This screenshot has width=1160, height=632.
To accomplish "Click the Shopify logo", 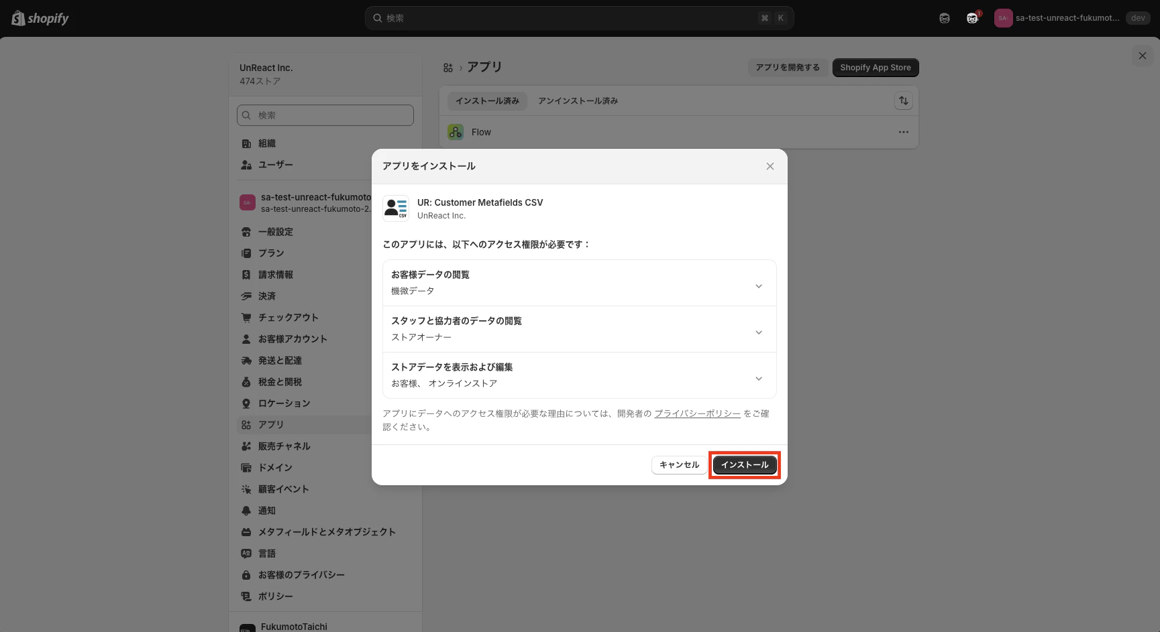I will coord(40,18).
